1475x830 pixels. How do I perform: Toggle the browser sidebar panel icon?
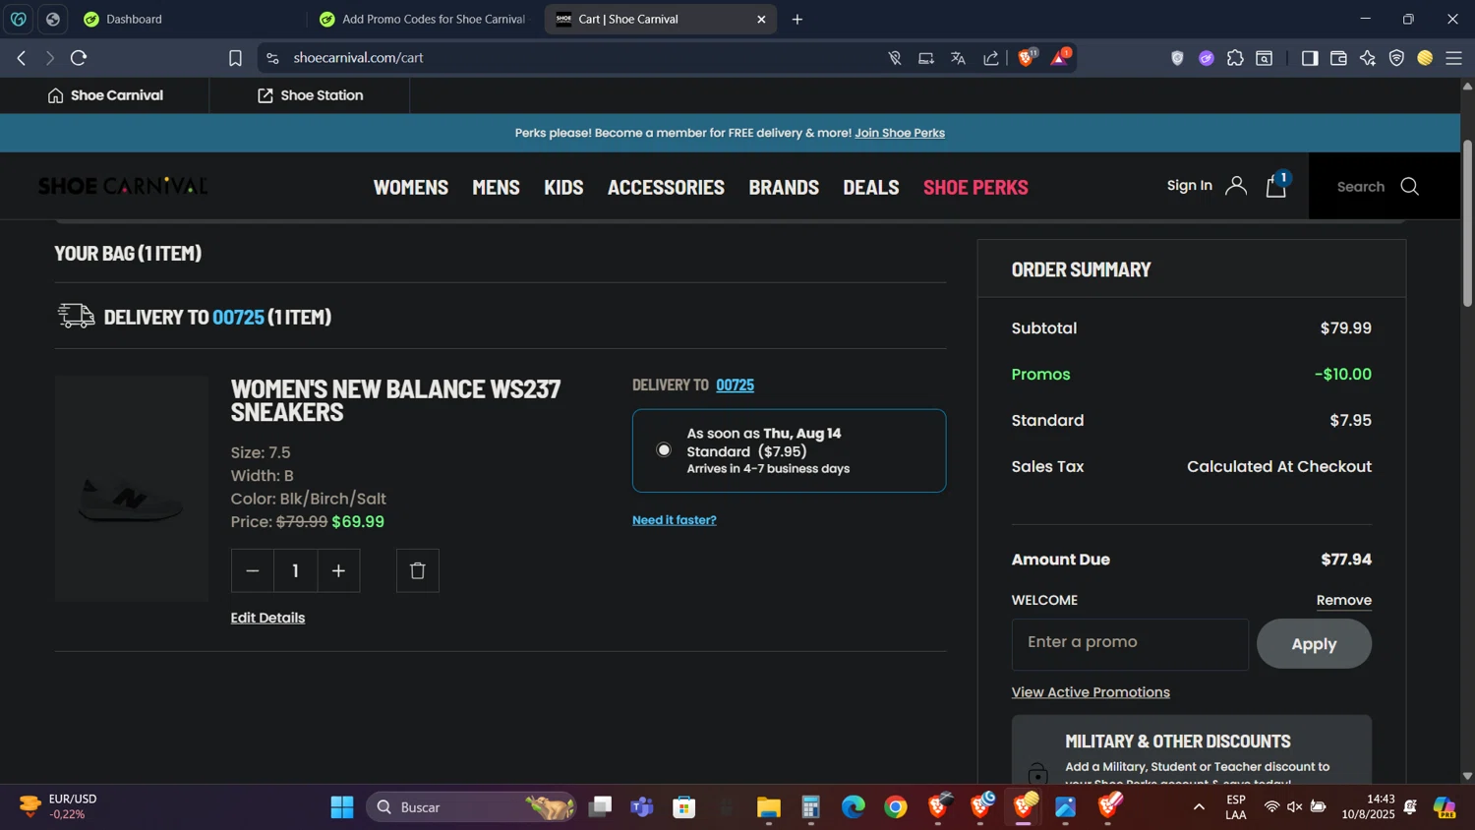[1309, 58]
